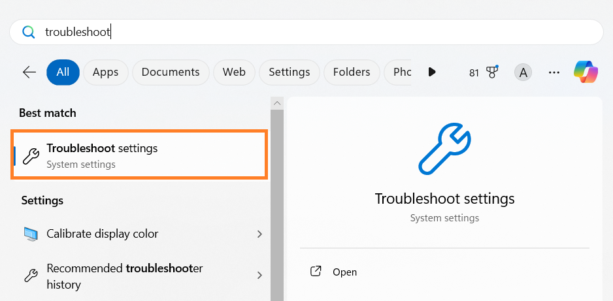Click the large wrench icon in preview pane
613x301 pixels.
point(444,148)
